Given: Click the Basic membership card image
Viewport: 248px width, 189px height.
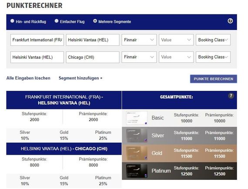Looking at the screenshot, I should pyautogui.click(x=137, y=118).
